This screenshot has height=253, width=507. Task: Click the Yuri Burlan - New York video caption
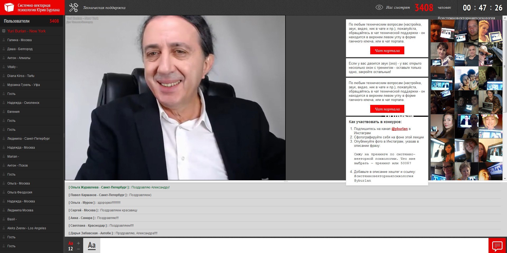(82, 18)
